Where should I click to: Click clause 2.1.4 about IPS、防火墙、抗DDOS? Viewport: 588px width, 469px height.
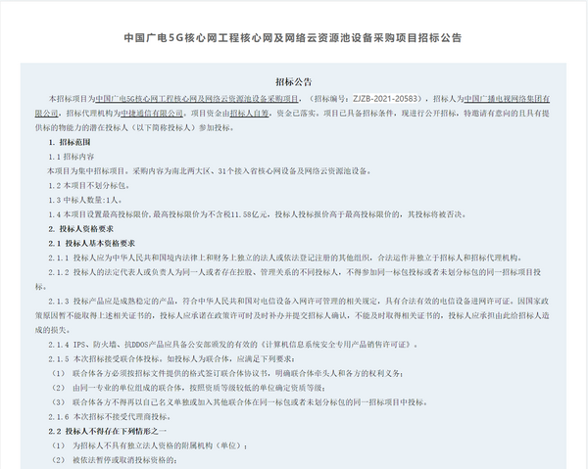[233, 345]
